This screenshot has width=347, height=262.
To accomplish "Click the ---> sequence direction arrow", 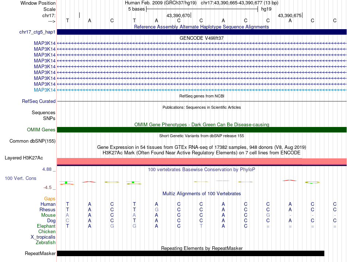I will pos(52,21).
